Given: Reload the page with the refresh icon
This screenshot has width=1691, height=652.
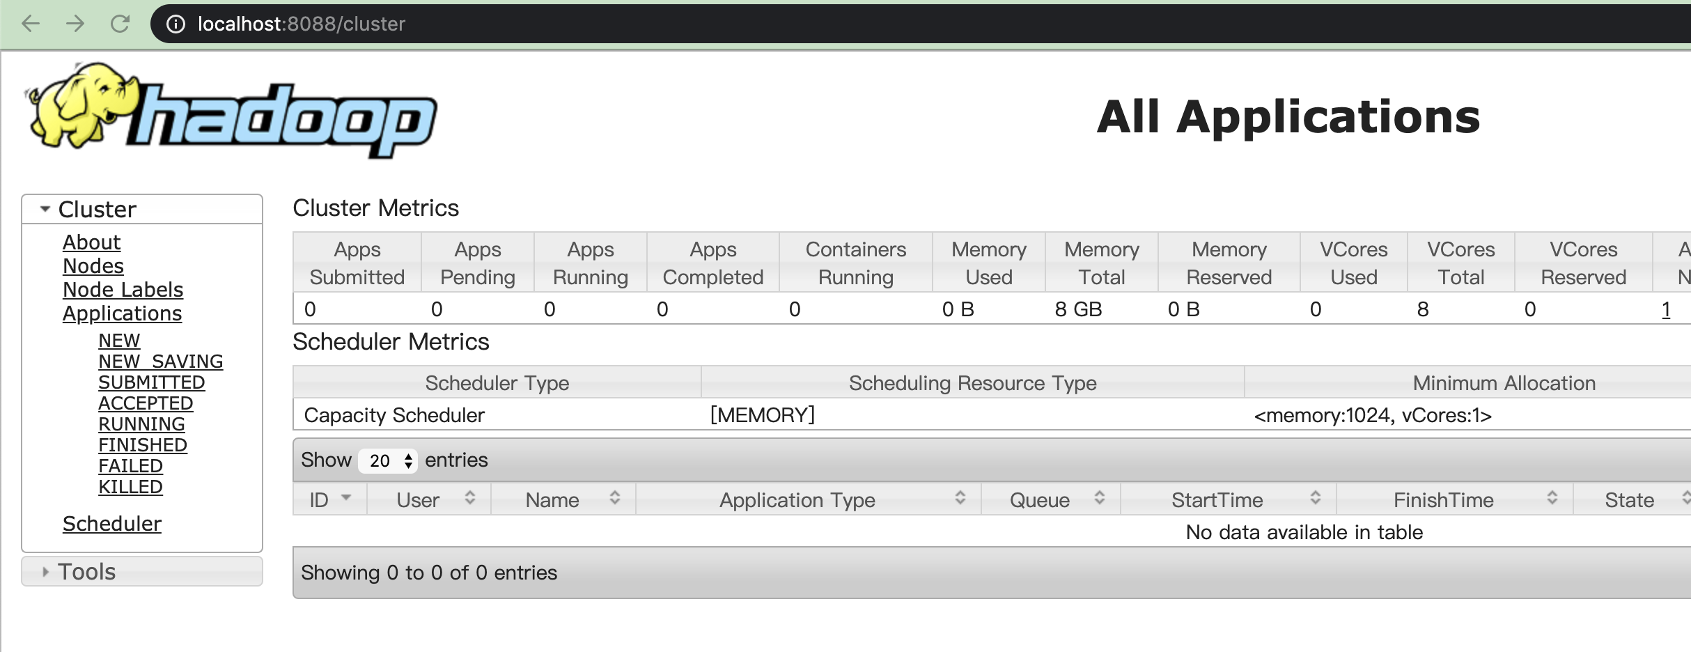Looking at the screenshot, I should [120, 24].
